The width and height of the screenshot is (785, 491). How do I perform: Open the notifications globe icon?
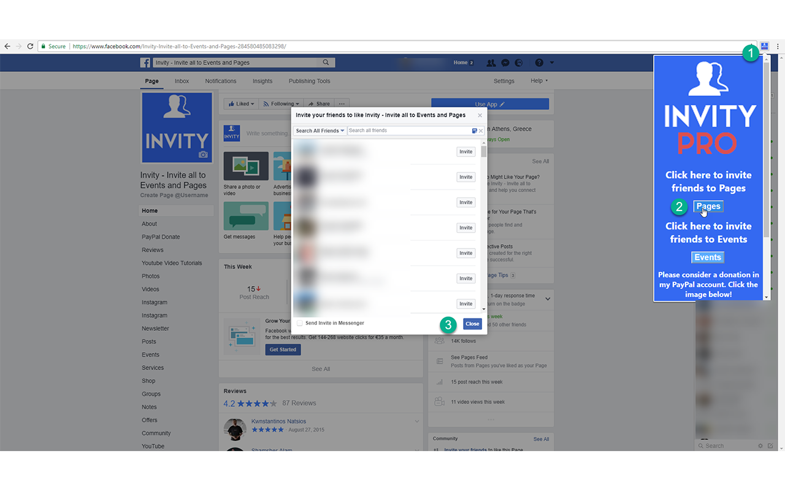click(519, 63)
